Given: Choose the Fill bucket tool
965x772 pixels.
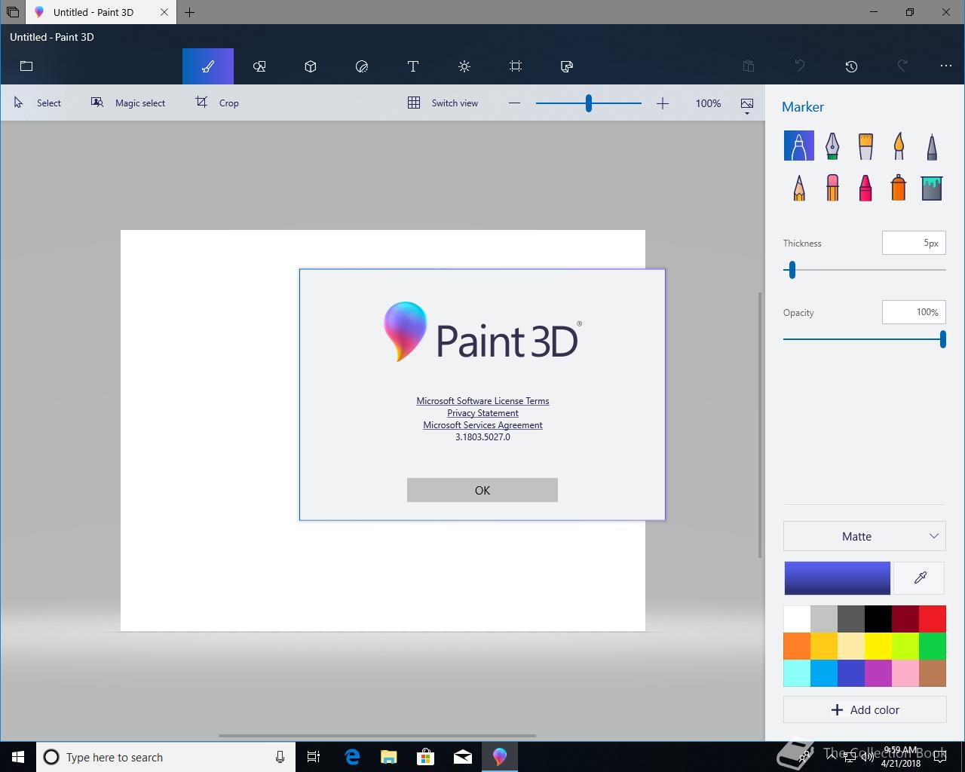Looking at the screenshot, I should point(932,188).
